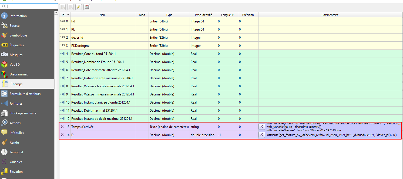Click the add new field icon
Screen dimensions: 403x179
point(62,7)
